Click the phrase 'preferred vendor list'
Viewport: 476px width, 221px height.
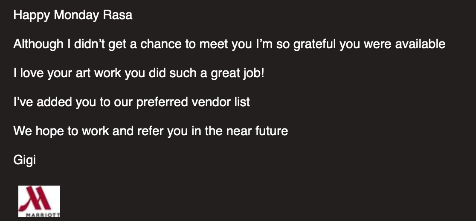(193, 102)
